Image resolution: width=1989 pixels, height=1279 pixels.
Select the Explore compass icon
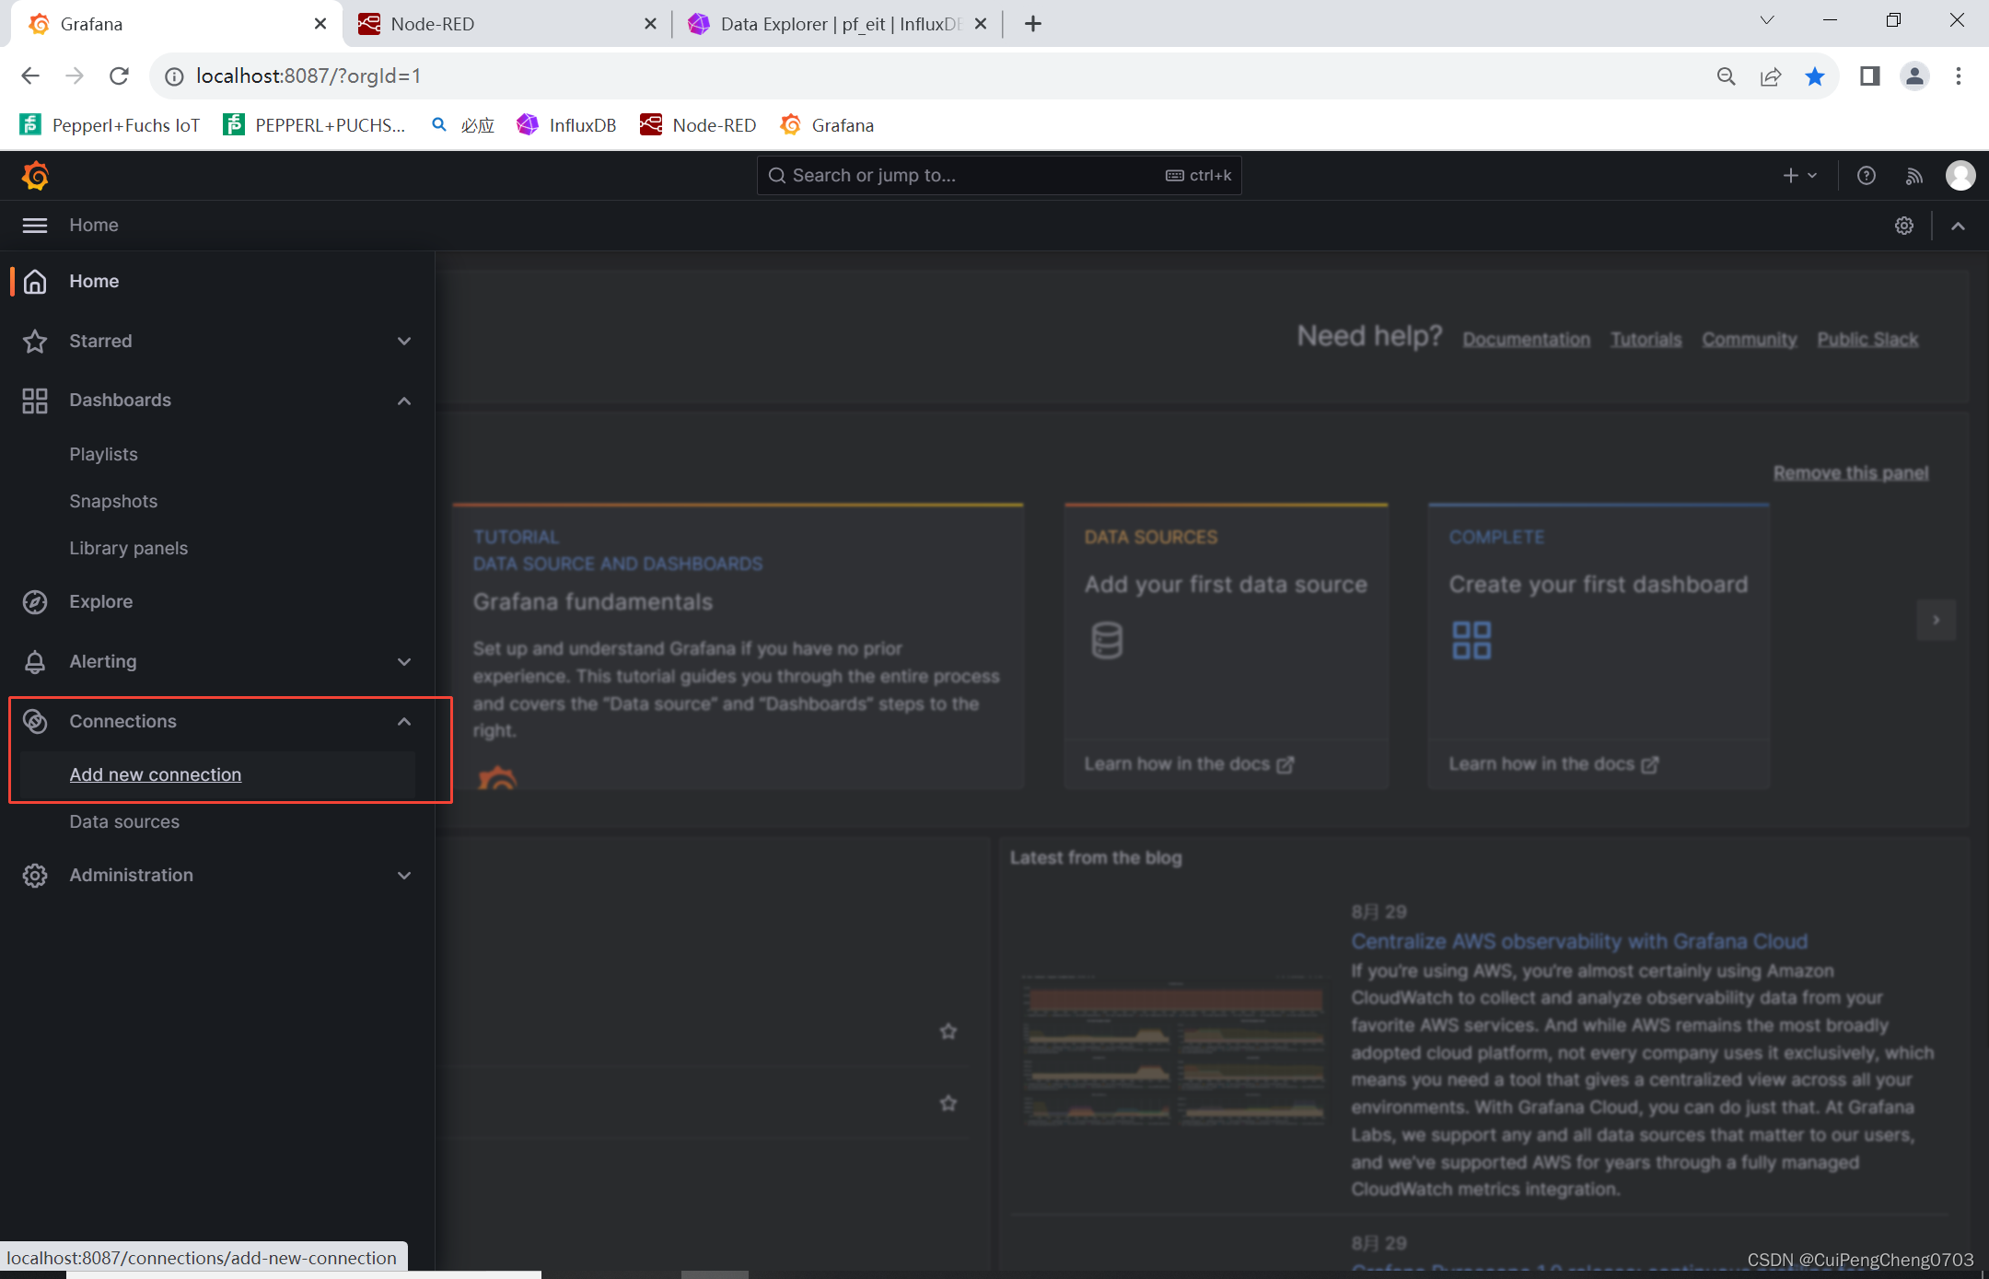click(x=35, y=601)
